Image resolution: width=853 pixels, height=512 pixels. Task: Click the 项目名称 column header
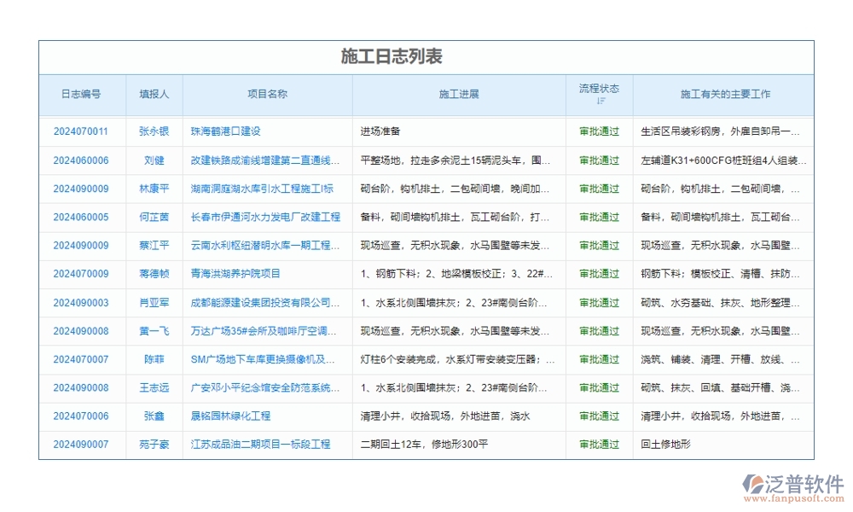[265, 95]
